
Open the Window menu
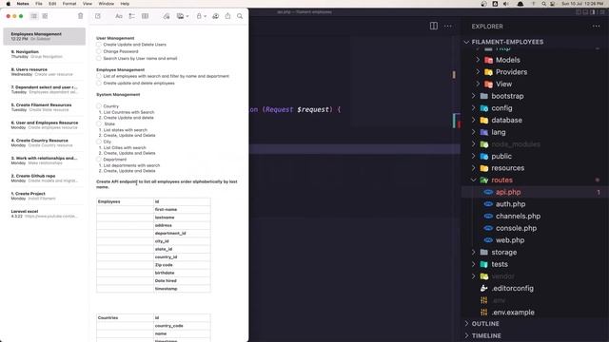106,4
